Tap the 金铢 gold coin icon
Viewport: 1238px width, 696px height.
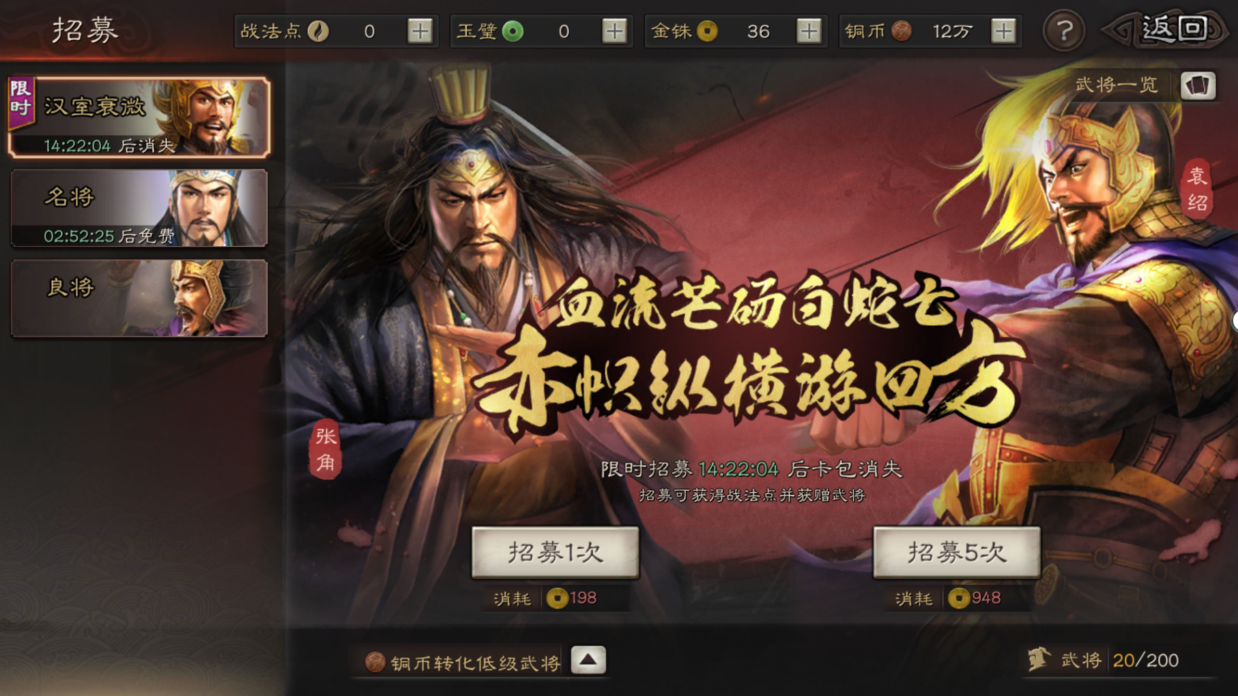click(x=708, y=31)
